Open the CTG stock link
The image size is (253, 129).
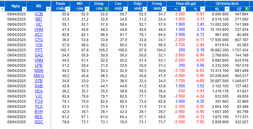[39, 40]
